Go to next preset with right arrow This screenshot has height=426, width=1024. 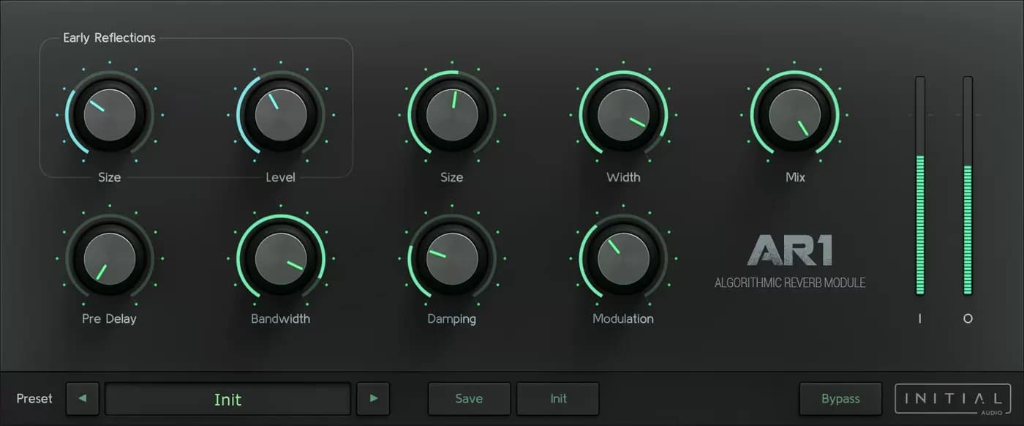click(x=373, y=399)
